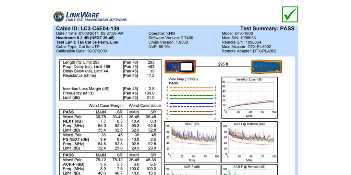Click the orange pair 2 solid wire line
The width and height of the screenshot is (351, 175).
tap(191, 91)
